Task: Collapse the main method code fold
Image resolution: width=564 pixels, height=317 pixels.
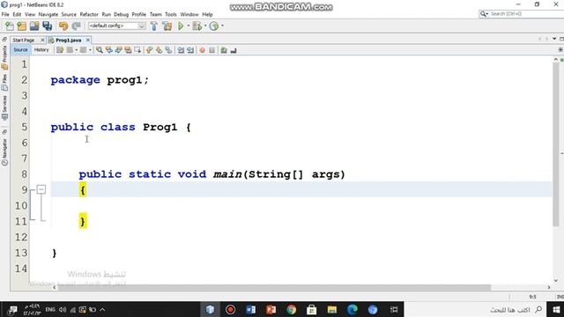Action: point(41,189)
